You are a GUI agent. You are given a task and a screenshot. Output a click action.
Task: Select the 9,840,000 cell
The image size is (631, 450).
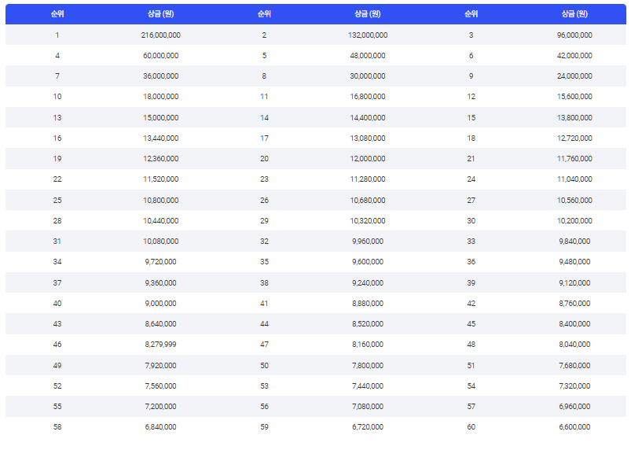(574, 242)
